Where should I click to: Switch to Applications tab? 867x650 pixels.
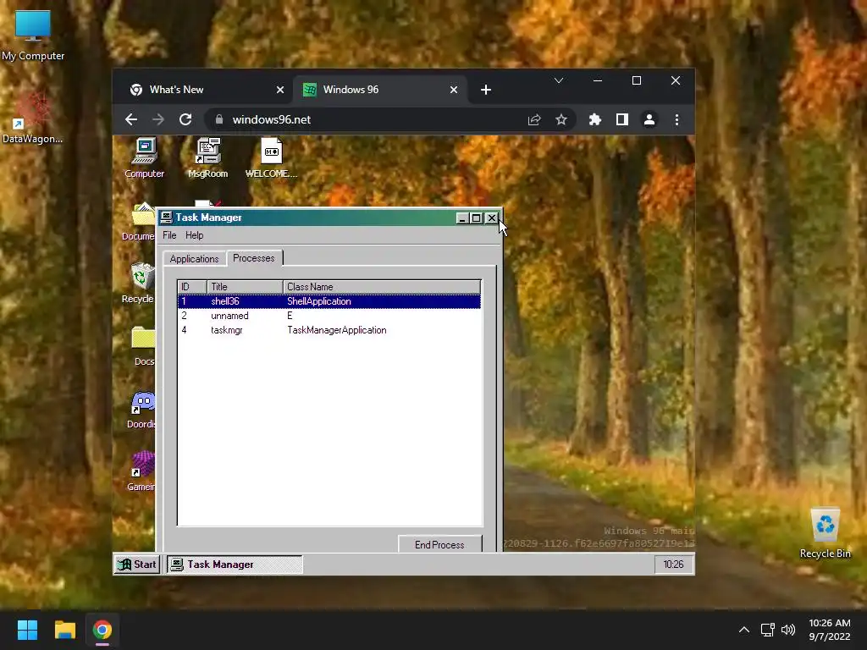tap(194, 259)
